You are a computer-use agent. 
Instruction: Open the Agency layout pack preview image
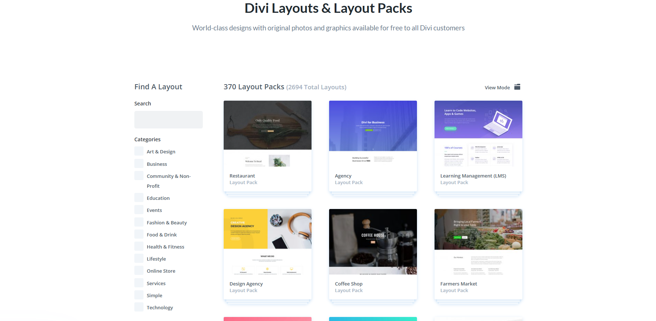click(373, 134)
